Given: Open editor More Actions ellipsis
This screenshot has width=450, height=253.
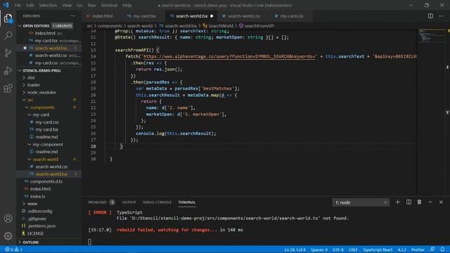Looking at the screenshot, I should (441, 16).
